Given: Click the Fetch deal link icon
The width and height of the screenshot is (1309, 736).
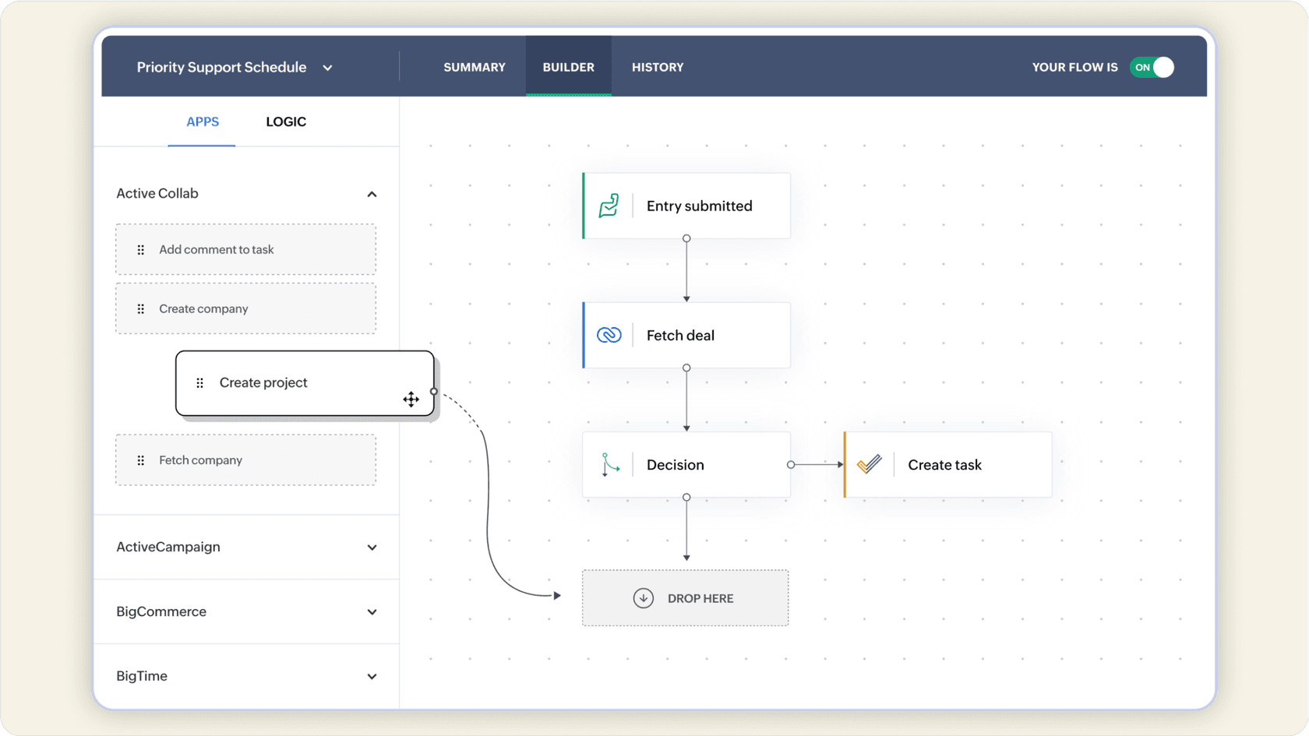Looking at the screenshot, I should [609, 335].
